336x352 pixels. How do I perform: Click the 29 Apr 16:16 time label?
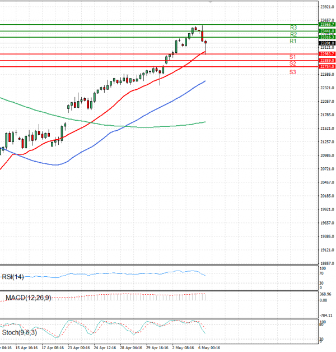pyautogui.click(x=157, y=348)
